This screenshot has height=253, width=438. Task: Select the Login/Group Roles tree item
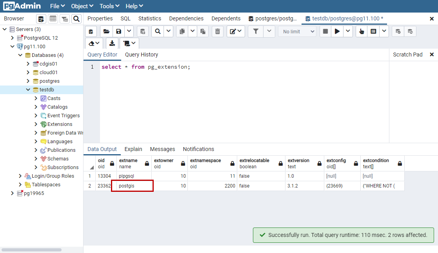click(x=53, y=176)
